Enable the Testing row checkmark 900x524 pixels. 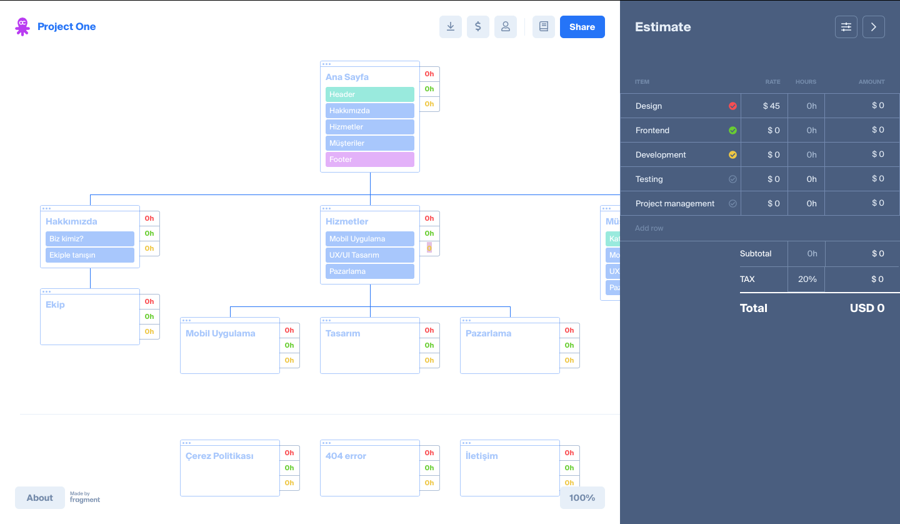[732, 179]
